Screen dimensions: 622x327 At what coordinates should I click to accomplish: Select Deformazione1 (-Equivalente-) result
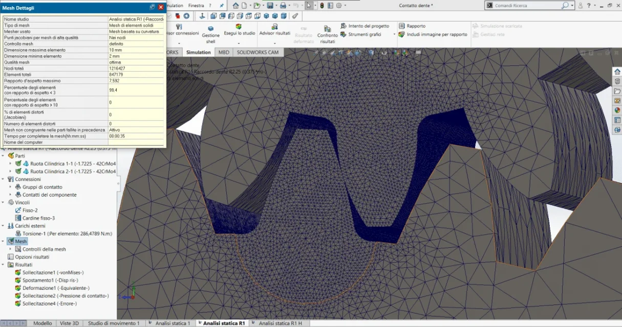click(x=52, y=288)
